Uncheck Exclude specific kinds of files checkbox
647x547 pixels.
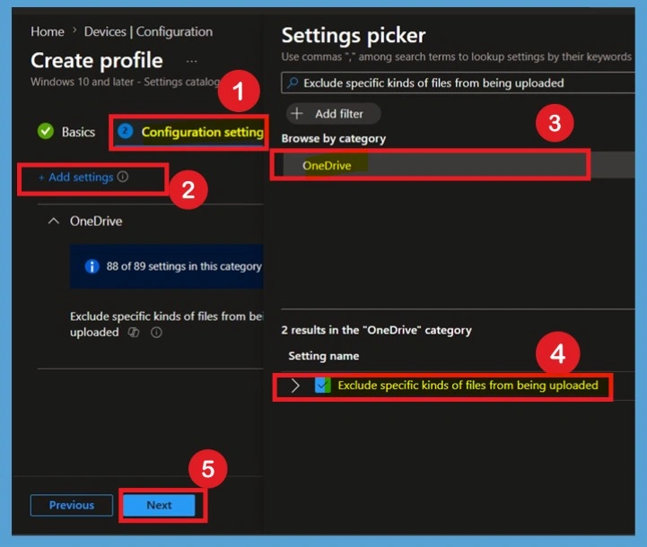click(322, 386)
